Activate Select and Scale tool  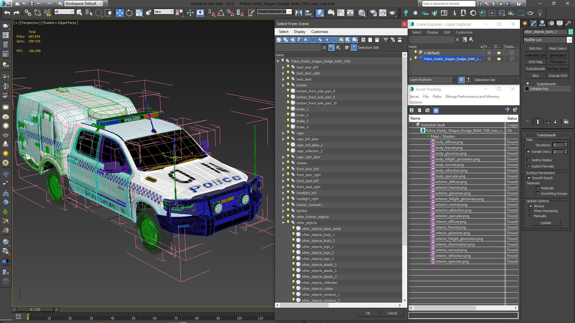click(139, 13)
